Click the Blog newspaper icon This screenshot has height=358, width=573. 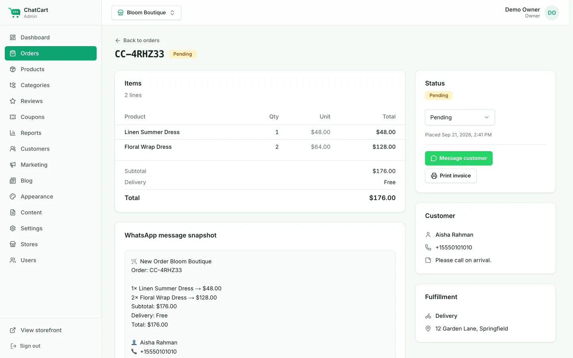(x=13, y=181)
